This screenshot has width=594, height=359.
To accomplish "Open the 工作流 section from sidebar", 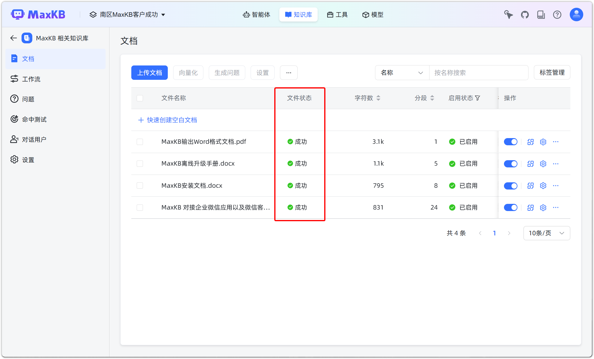I will pyautogui.click(x=31, y=79).
